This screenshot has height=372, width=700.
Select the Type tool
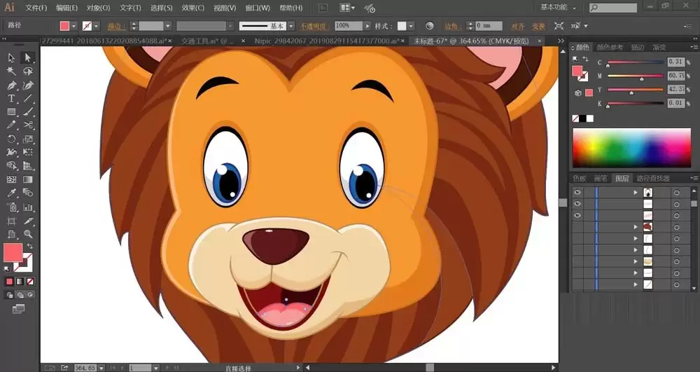coord(12,99)
